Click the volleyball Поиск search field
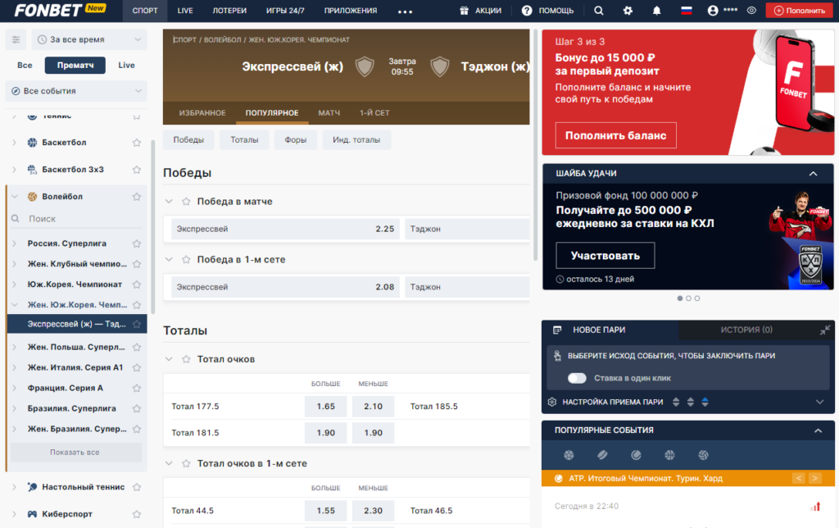839x528 pixels. click(x=76, y=218)
